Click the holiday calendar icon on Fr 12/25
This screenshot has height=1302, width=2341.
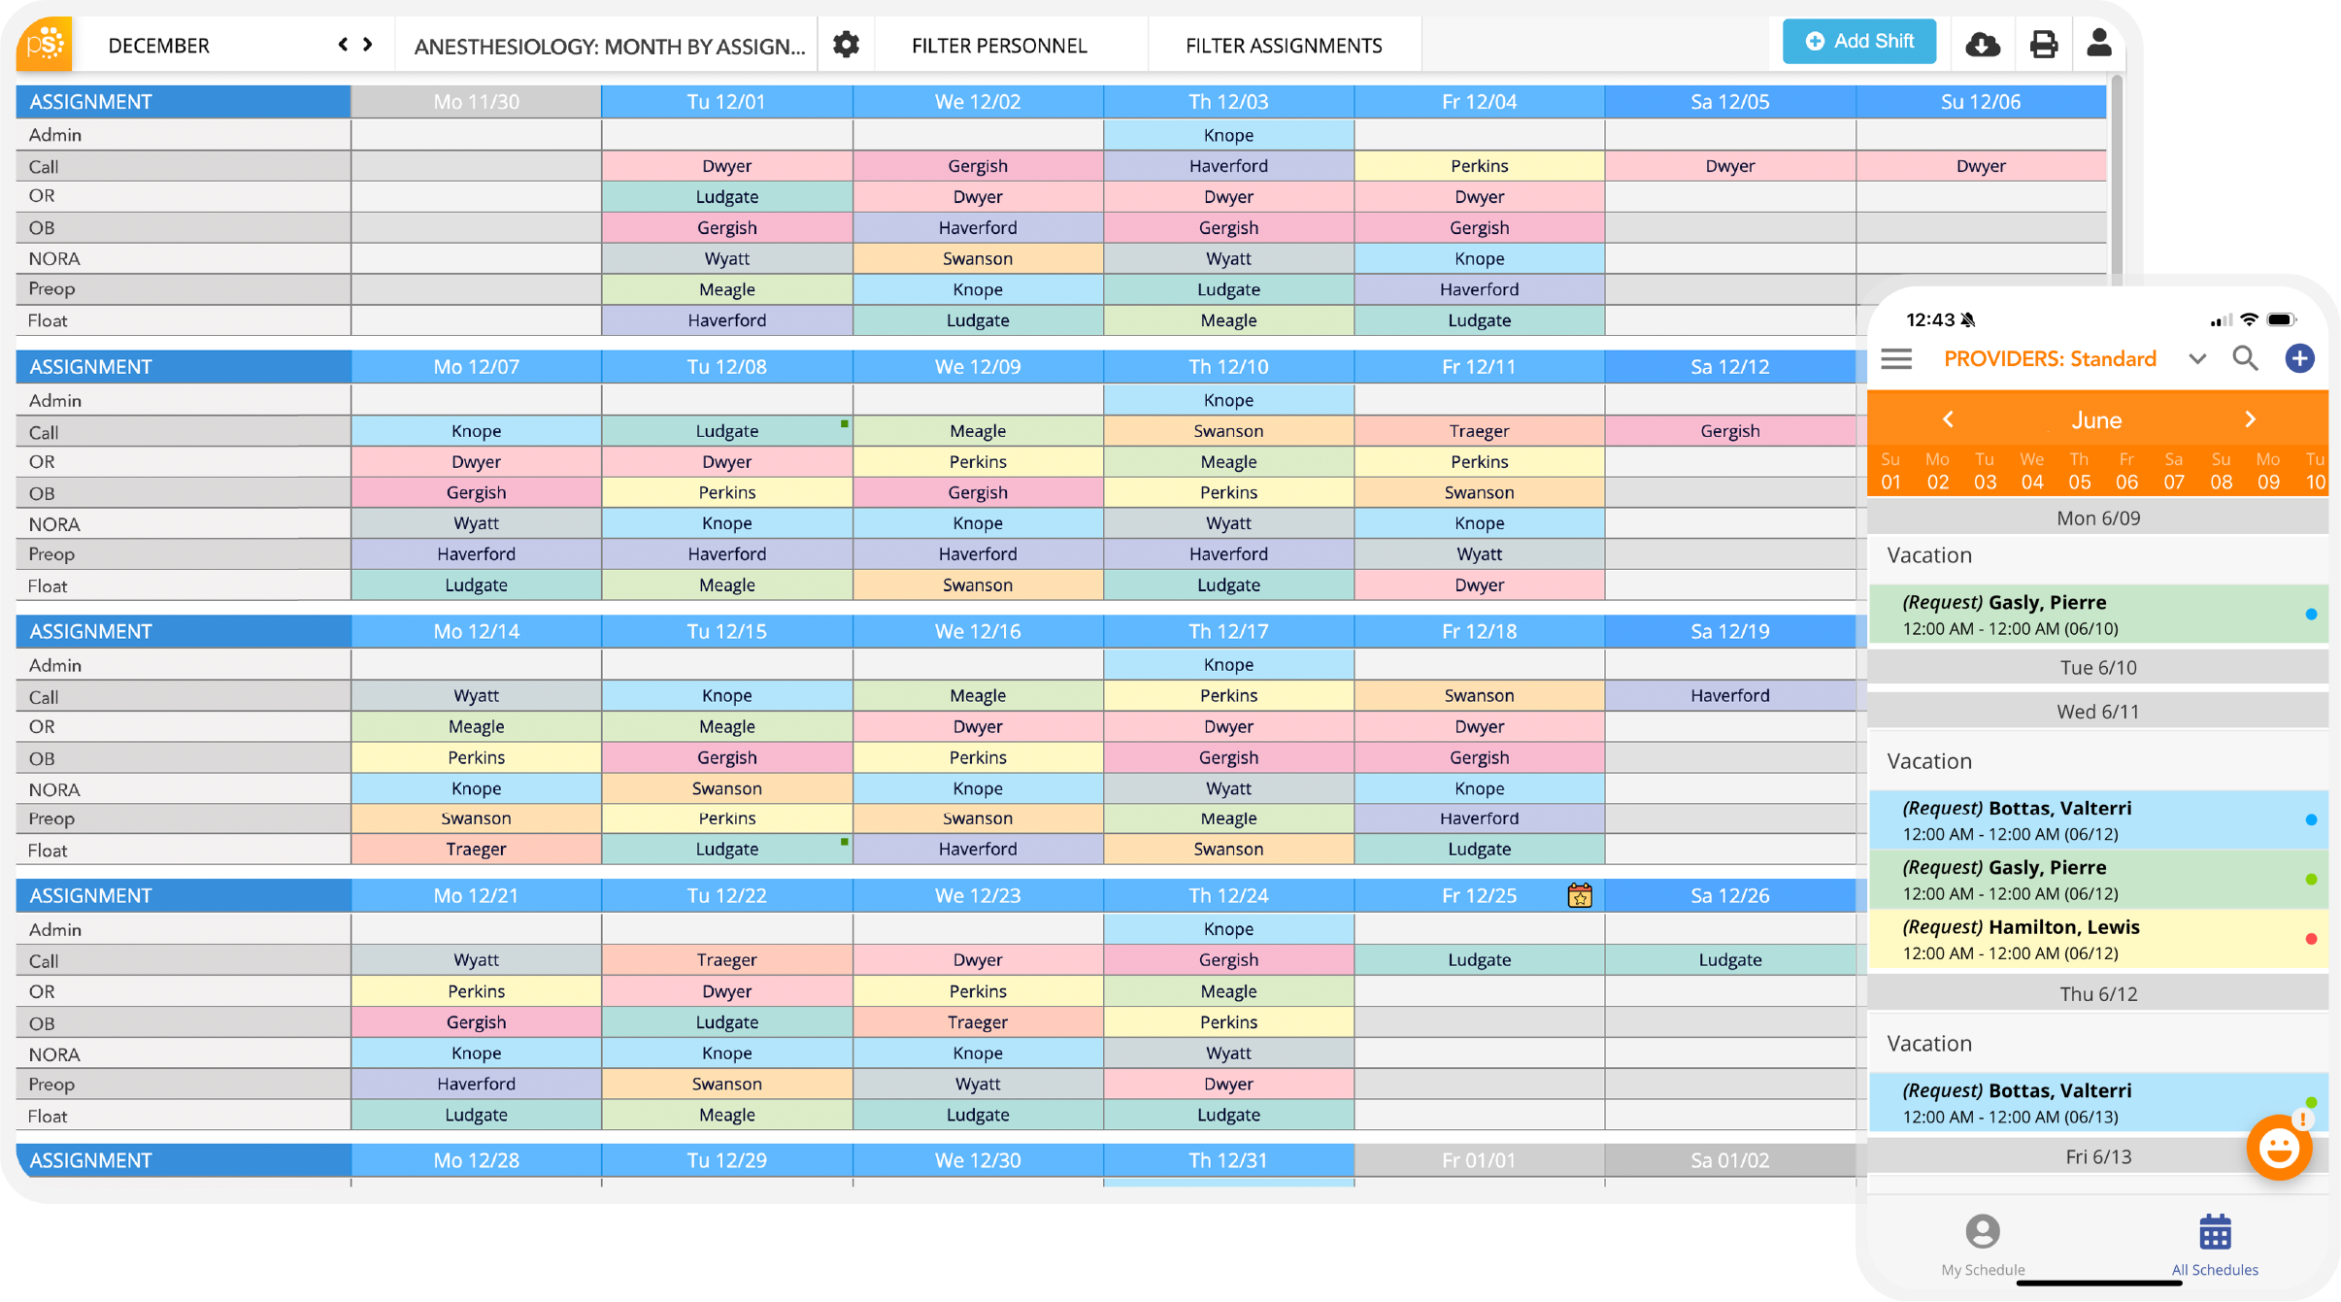point(1579,895)
